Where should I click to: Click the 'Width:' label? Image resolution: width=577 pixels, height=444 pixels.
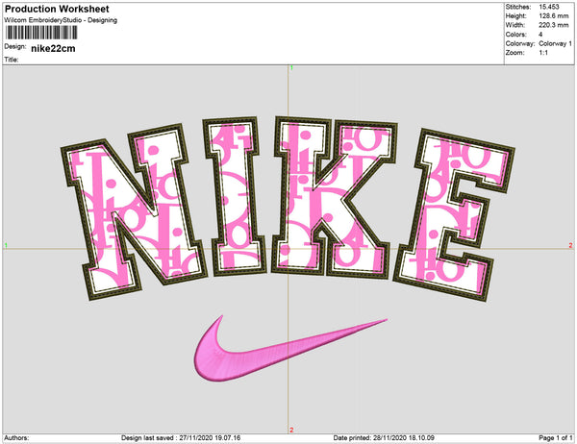(x=514, y=25)
